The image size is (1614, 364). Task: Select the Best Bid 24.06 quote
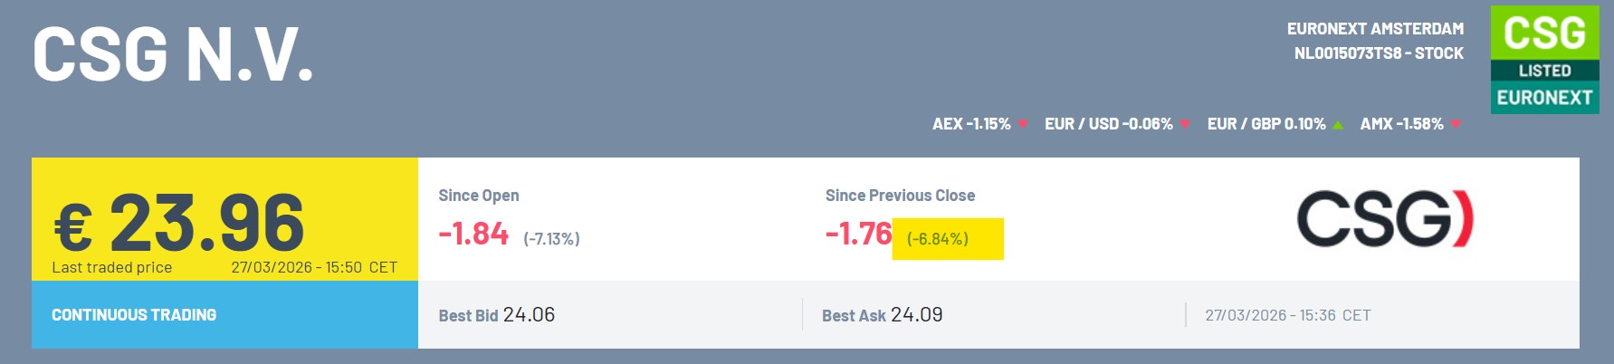tap(497, 315)
